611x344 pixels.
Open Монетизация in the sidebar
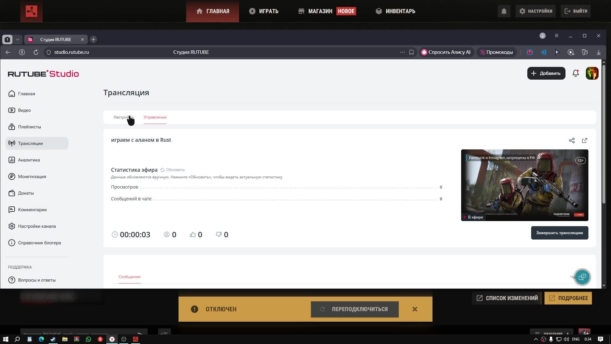click(x=32, y=176)
